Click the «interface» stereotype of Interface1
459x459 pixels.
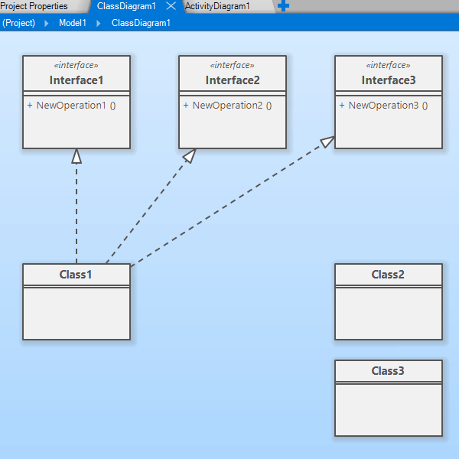point(76,65)
